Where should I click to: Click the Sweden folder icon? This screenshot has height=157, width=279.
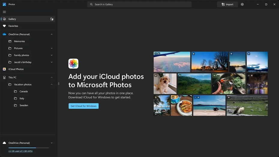tap(16, 105)
